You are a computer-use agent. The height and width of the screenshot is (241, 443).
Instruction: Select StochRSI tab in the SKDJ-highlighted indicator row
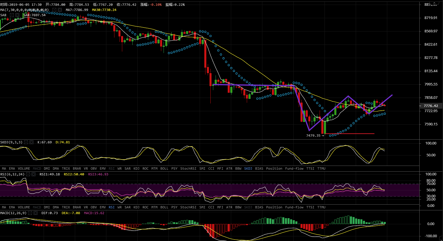188,168
